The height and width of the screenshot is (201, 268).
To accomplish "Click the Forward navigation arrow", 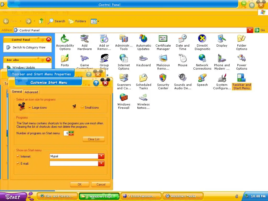I will (28, 21).
